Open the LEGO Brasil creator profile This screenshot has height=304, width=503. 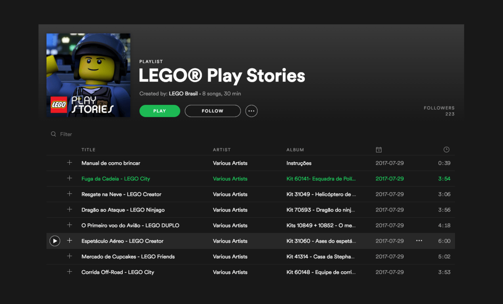[x=183, y=94]
